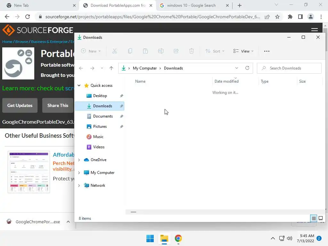Click the Paste clipboard icon in Explorer toolbar

[145, 51]
